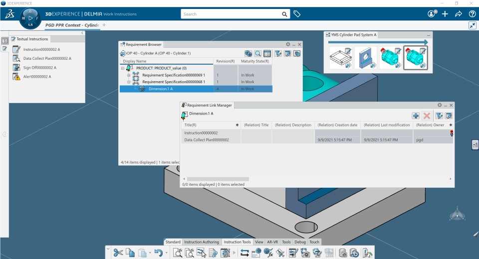This screenshot has width=479, height=259.
Task: Open the Paste options dropdown arrow
Action: pyautogui.click(x=150, y=253)
